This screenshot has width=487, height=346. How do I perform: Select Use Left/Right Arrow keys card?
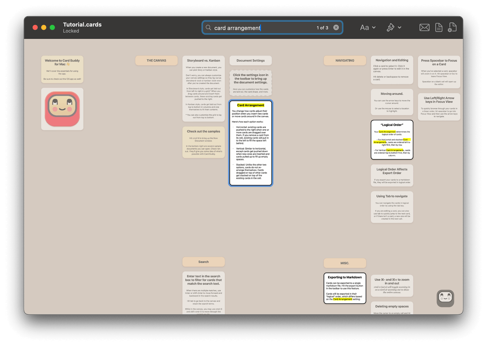coord(439,107)
